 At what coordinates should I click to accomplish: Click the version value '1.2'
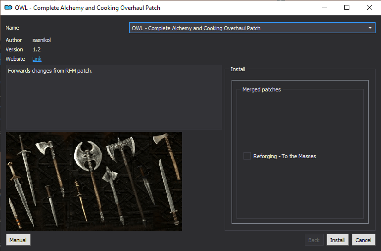(x=37, y=49)
